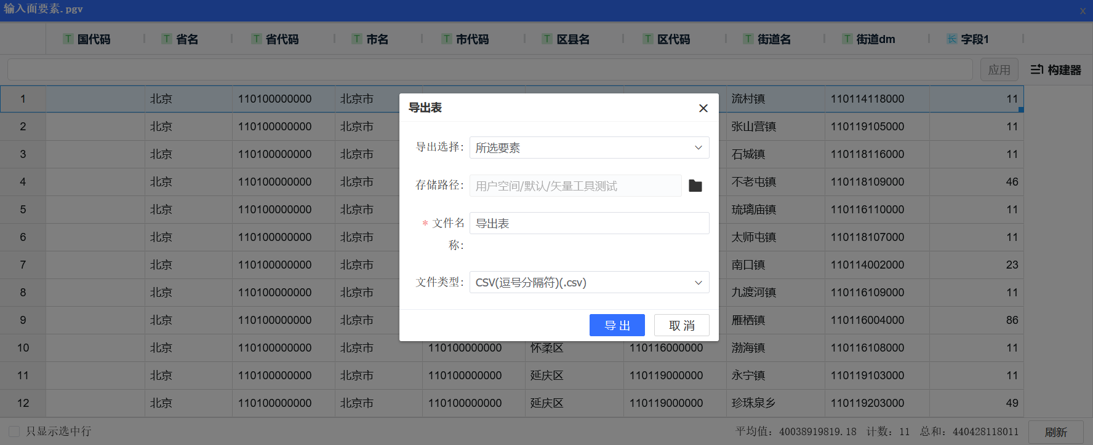1093x445 pixels.
Task: Click the folder icon beside storage path
Action: (695, 186)
